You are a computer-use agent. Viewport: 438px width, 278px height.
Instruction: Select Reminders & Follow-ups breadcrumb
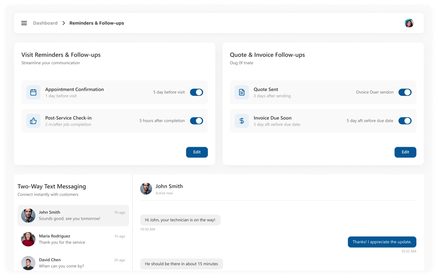(x=97, y=23)
